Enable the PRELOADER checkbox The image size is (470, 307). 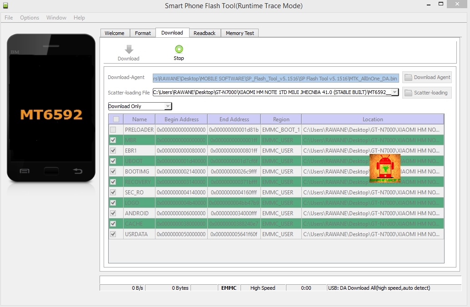113,130
